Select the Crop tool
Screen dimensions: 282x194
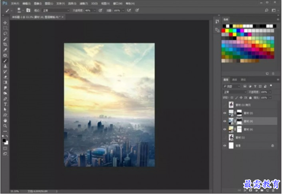(x=5, y=44)
